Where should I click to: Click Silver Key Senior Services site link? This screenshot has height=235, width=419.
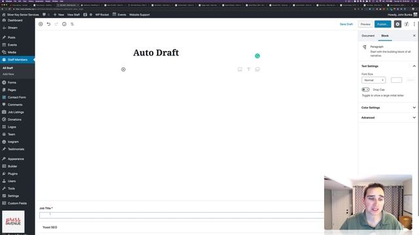coord(20,14)
